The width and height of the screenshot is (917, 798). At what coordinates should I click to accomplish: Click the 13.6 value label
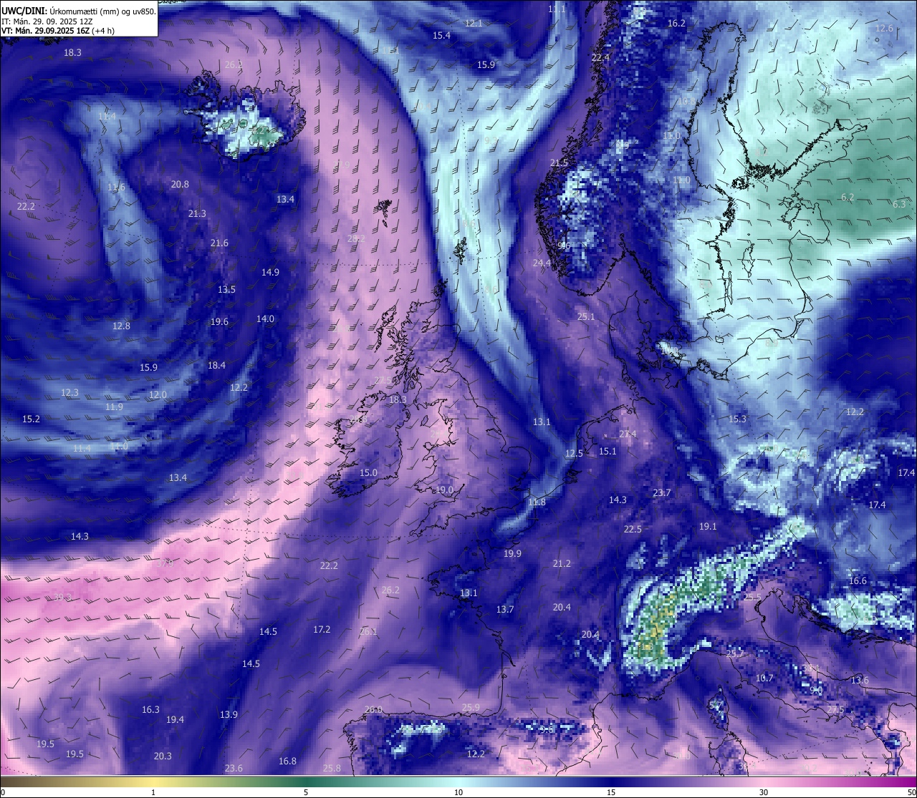[860, 680]
